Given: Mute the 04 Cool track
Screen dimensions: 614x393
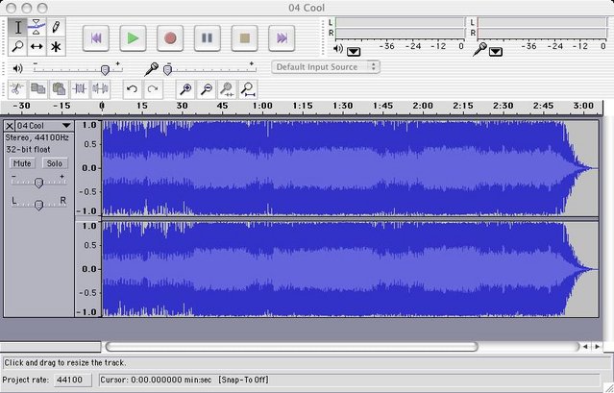Looking at the screenshot, I should pos(22,163).
